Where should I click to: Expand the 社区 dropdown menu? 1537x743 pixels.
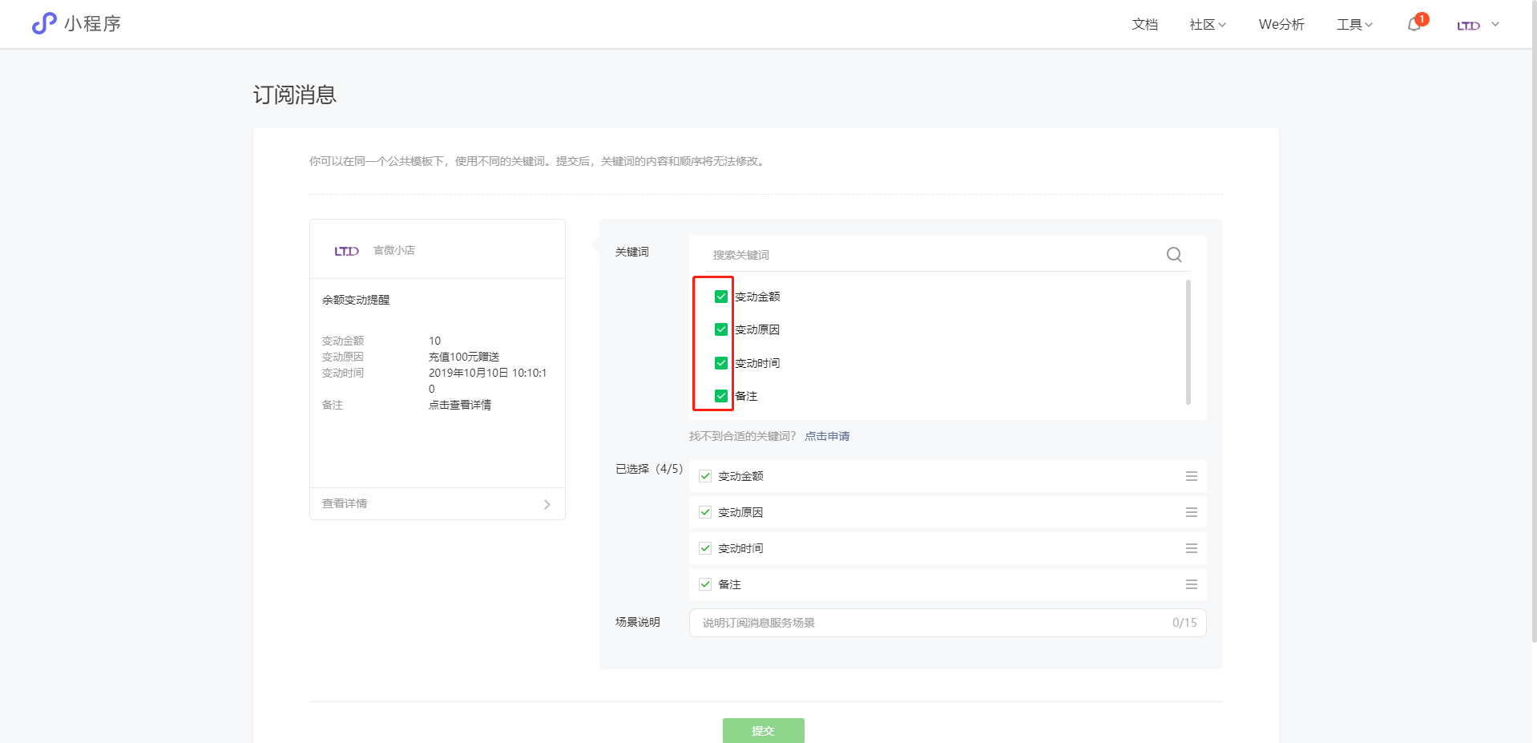(1207, 25)
